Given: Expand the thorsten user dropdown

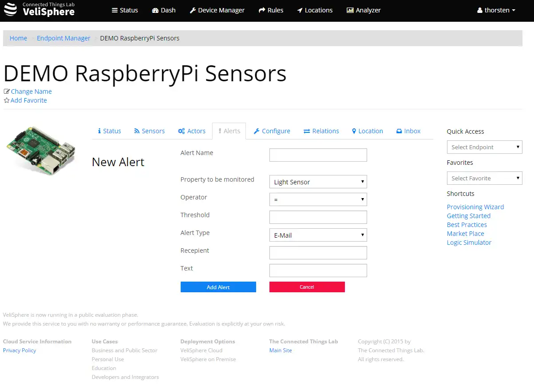Looking at the screenshot, I should tap(496, 10).
